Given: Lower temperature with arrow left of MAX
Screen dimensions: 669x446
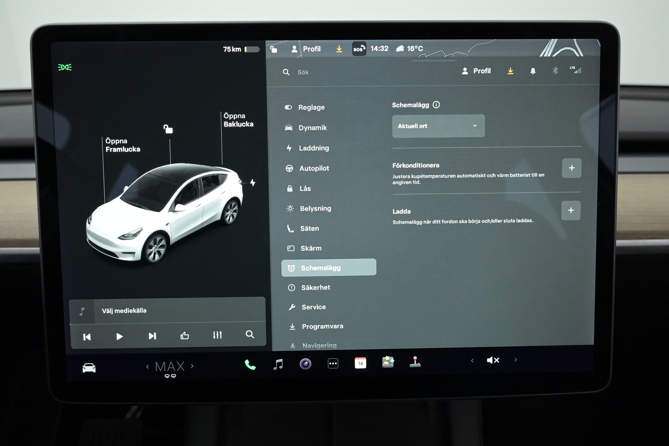Looking at the screenshot, I should [147, 367].
